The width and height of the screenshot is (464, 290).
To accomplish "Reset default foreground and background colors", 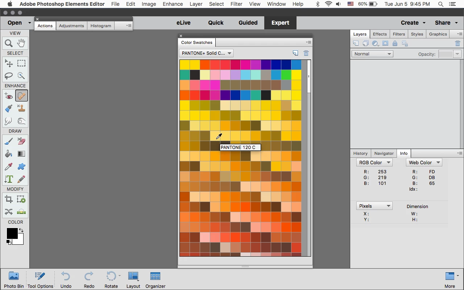I will click(9, 242).
